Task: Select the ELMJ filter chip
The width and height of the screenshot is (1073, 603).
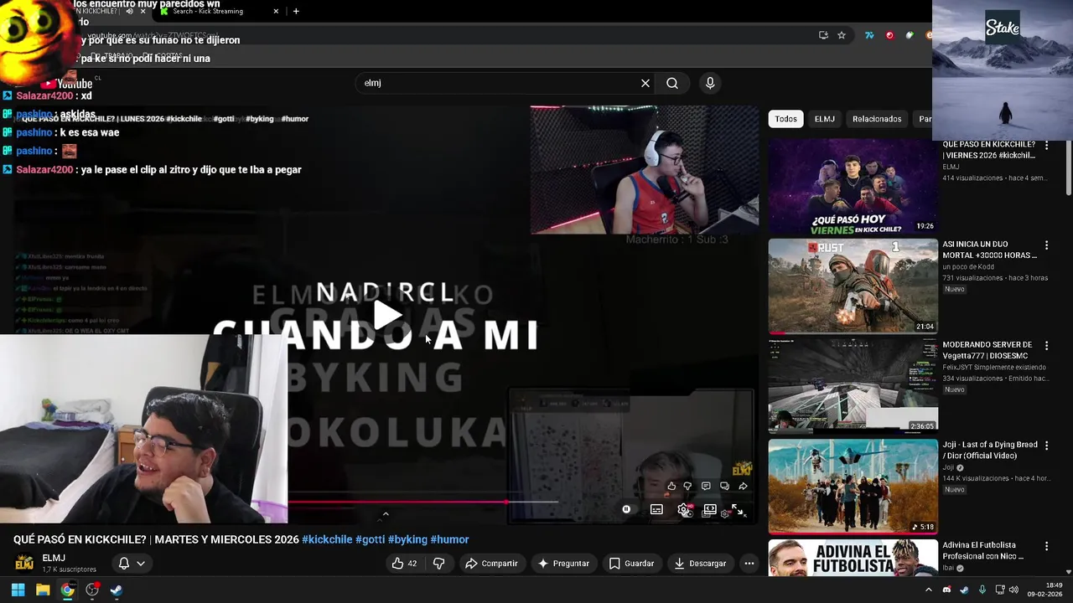Action: click(825, 119)
